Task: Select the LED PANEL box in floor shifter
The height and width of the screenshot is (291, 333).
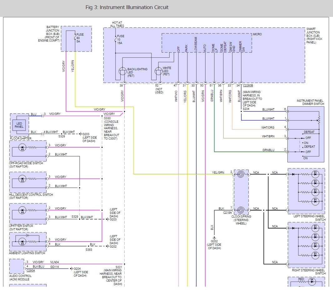Action: coord(19,125)
